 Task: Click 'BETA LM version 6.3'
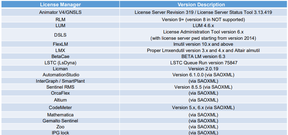coord(204,56)
